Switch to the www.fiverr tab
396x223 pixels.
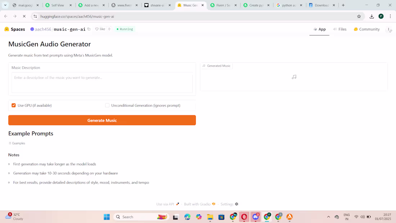[x=124, y=5]
